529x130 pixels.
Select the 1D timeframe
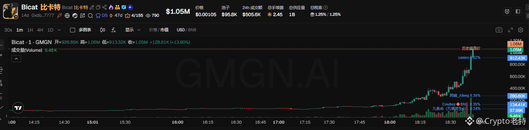[50, 30]
